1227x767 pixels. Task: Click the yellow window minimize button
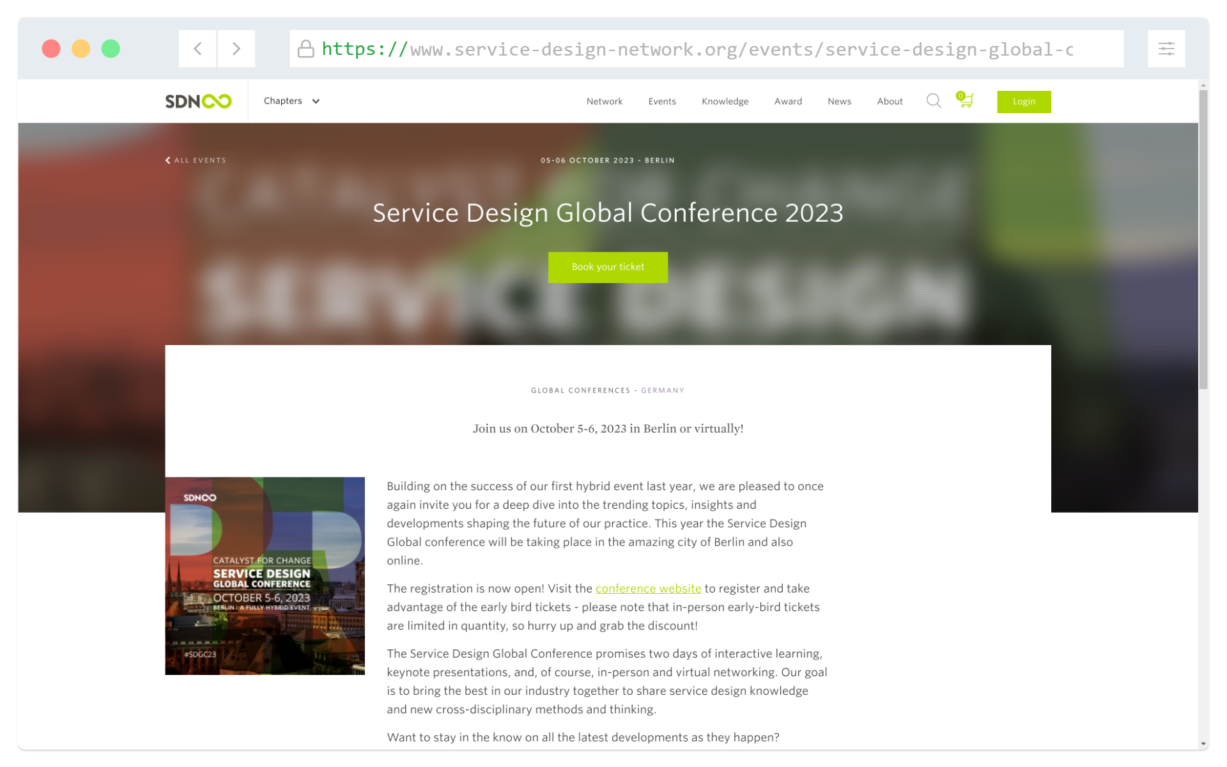81,49
